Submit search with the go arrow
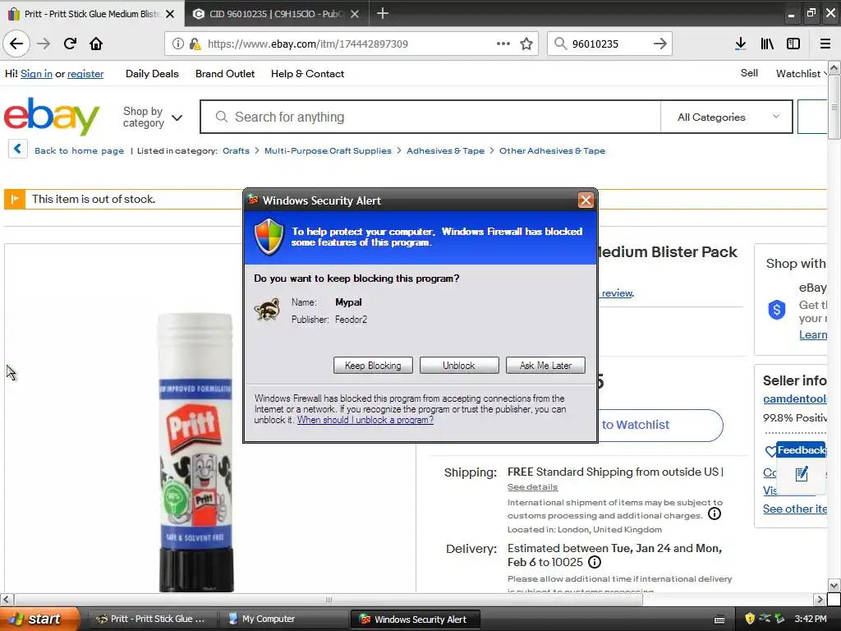Viewport: 841px width, 631px height. [x=660, y=44]
